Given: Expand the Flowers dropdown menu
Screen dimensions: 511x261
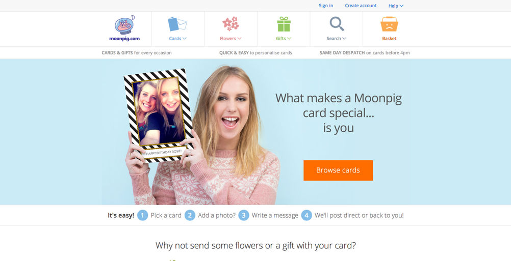Looking at the screenshot, I should pyautogui.click(x=231, y=38).
